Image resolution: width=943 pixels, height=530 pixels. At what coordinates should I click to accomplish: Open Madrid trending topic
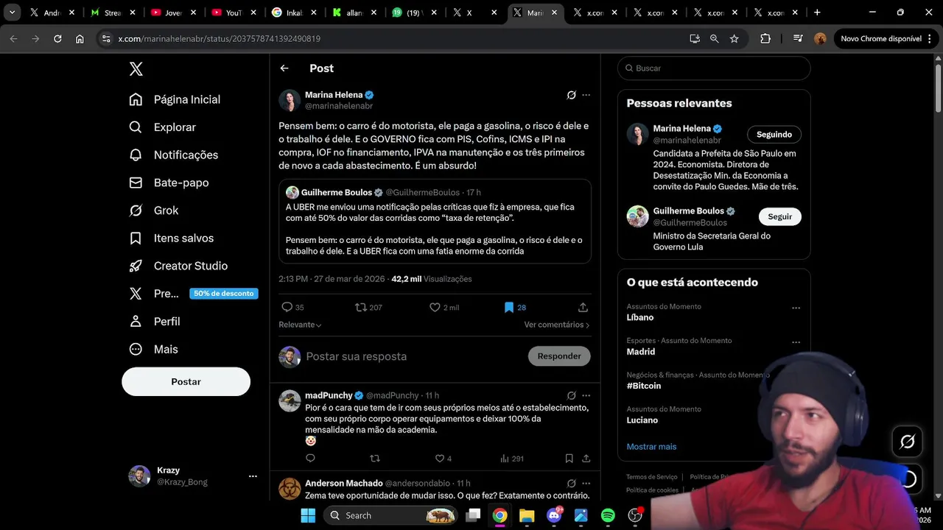[x=641, y=352]
